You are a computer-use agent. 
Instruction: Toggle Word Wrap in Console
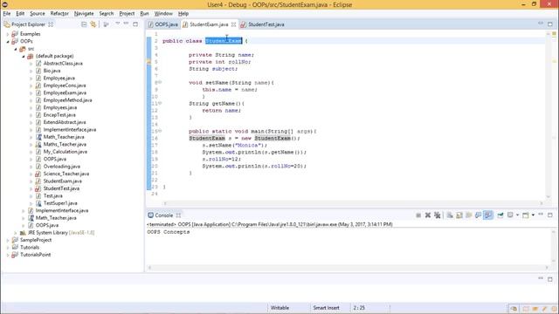469,215
